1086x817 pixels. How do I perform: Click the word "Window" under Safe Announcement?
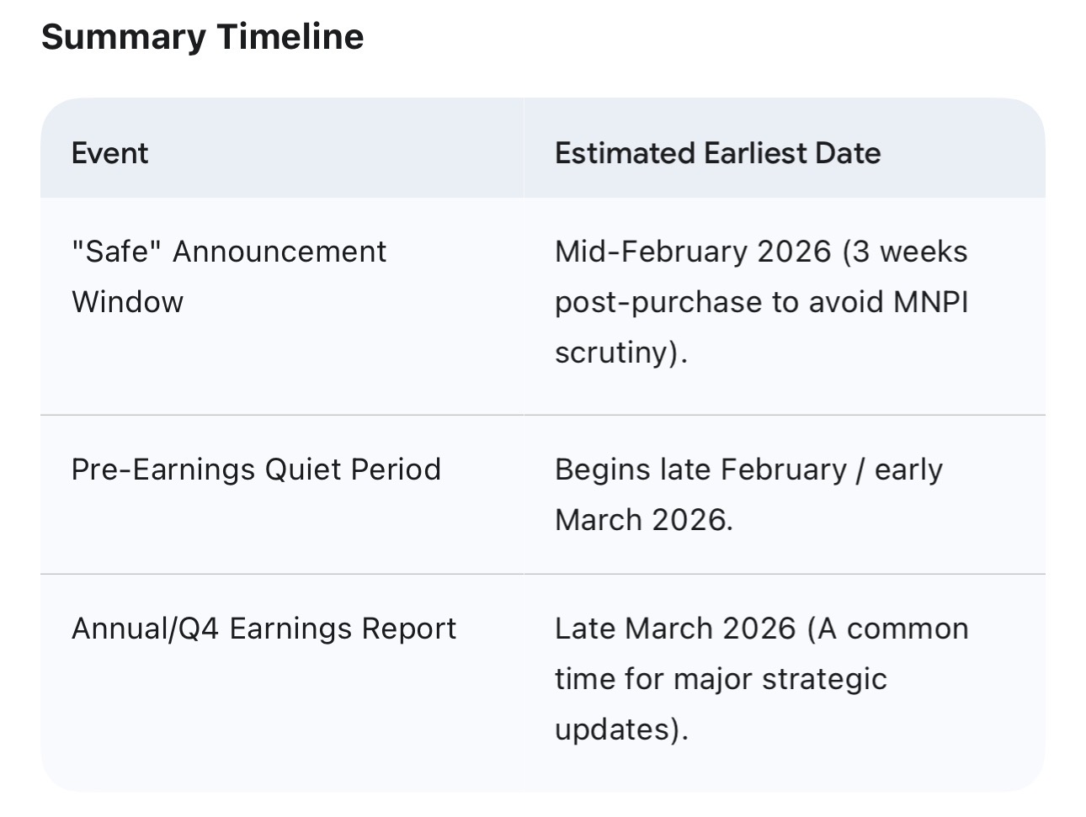click(127, 302)
